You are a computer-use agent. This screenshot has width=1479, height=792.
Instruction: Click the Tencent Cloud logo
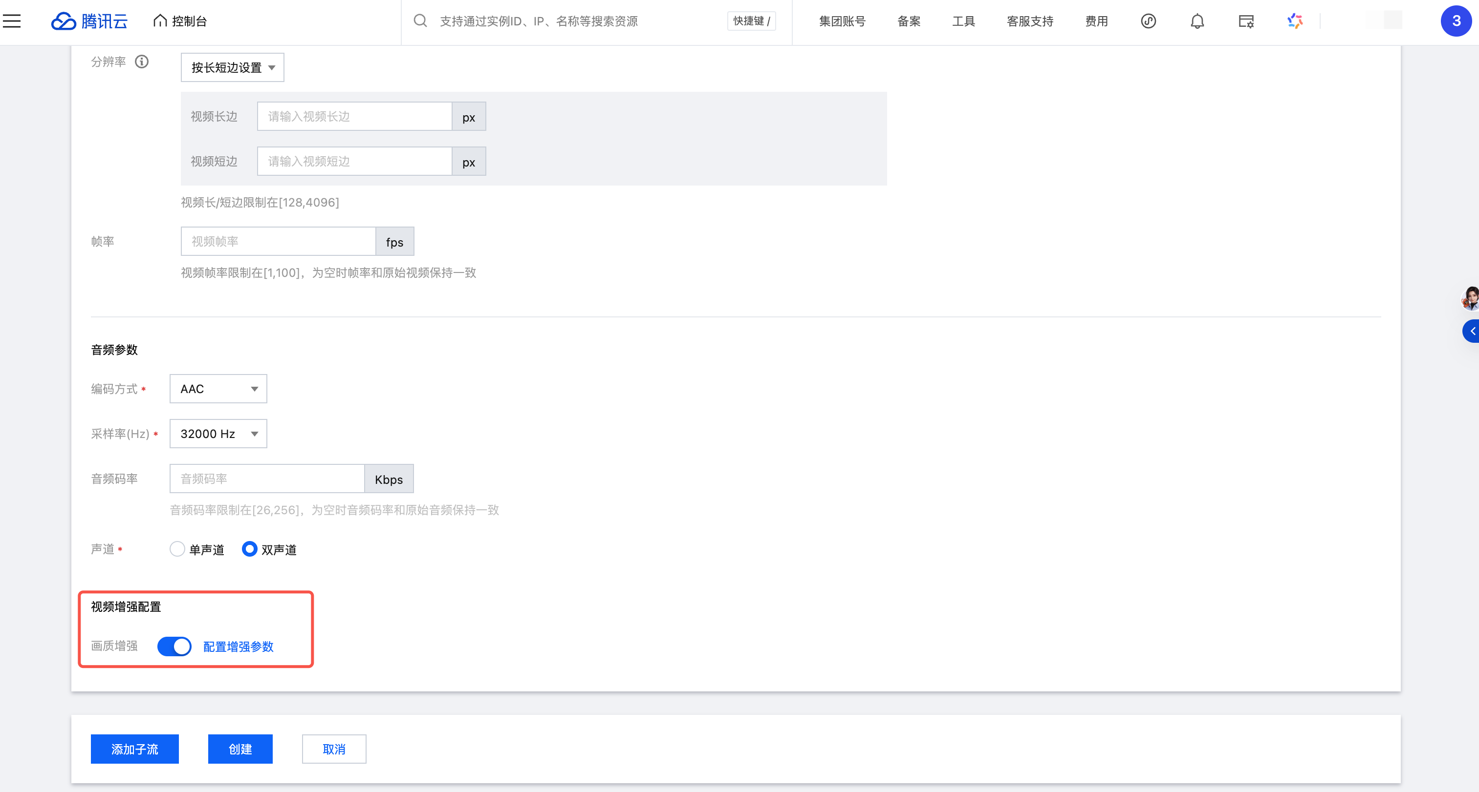[x=89, y=21]
